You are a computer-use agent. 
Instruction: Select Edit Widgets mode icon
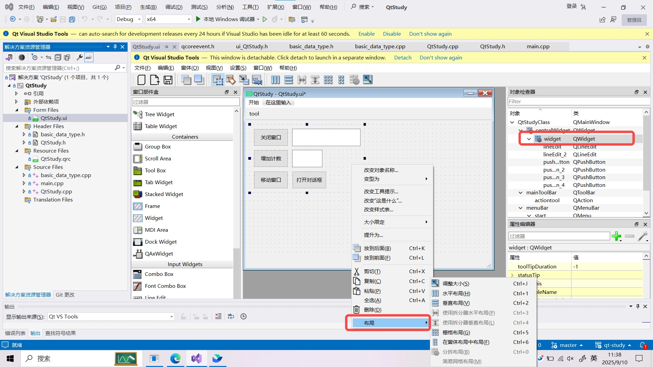coord(218,80)
